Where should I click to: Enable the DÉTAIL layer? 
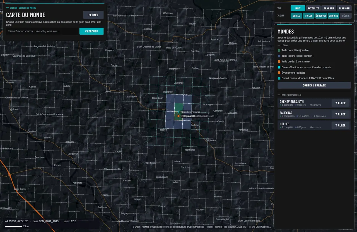click(346, 16)
